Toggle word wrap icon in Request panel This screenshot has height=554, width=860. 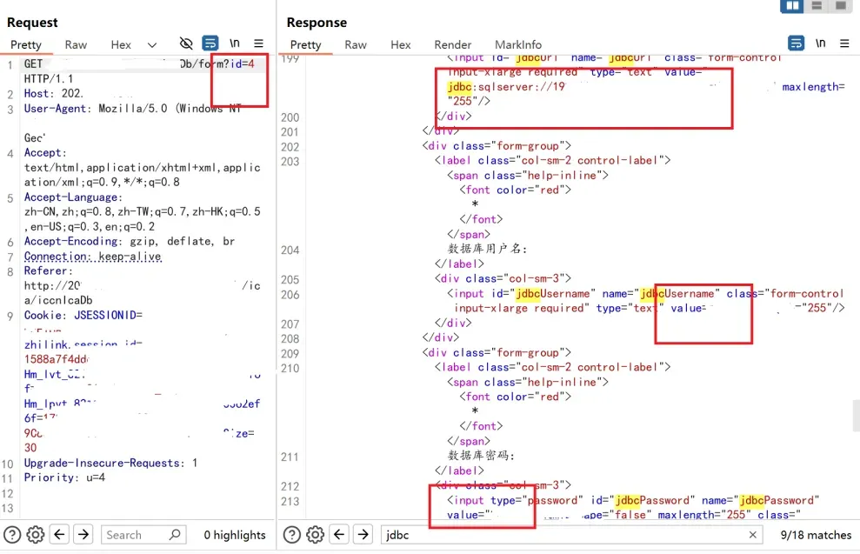(210, 43)
